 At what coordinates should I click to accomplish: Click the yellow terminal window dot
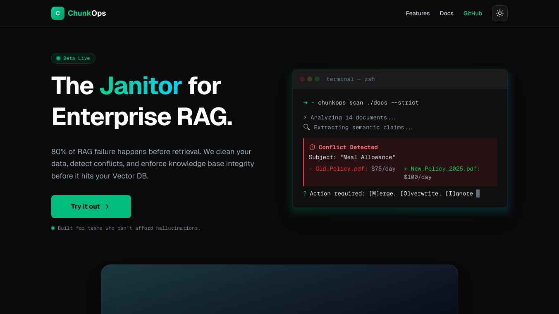(310, 79)
